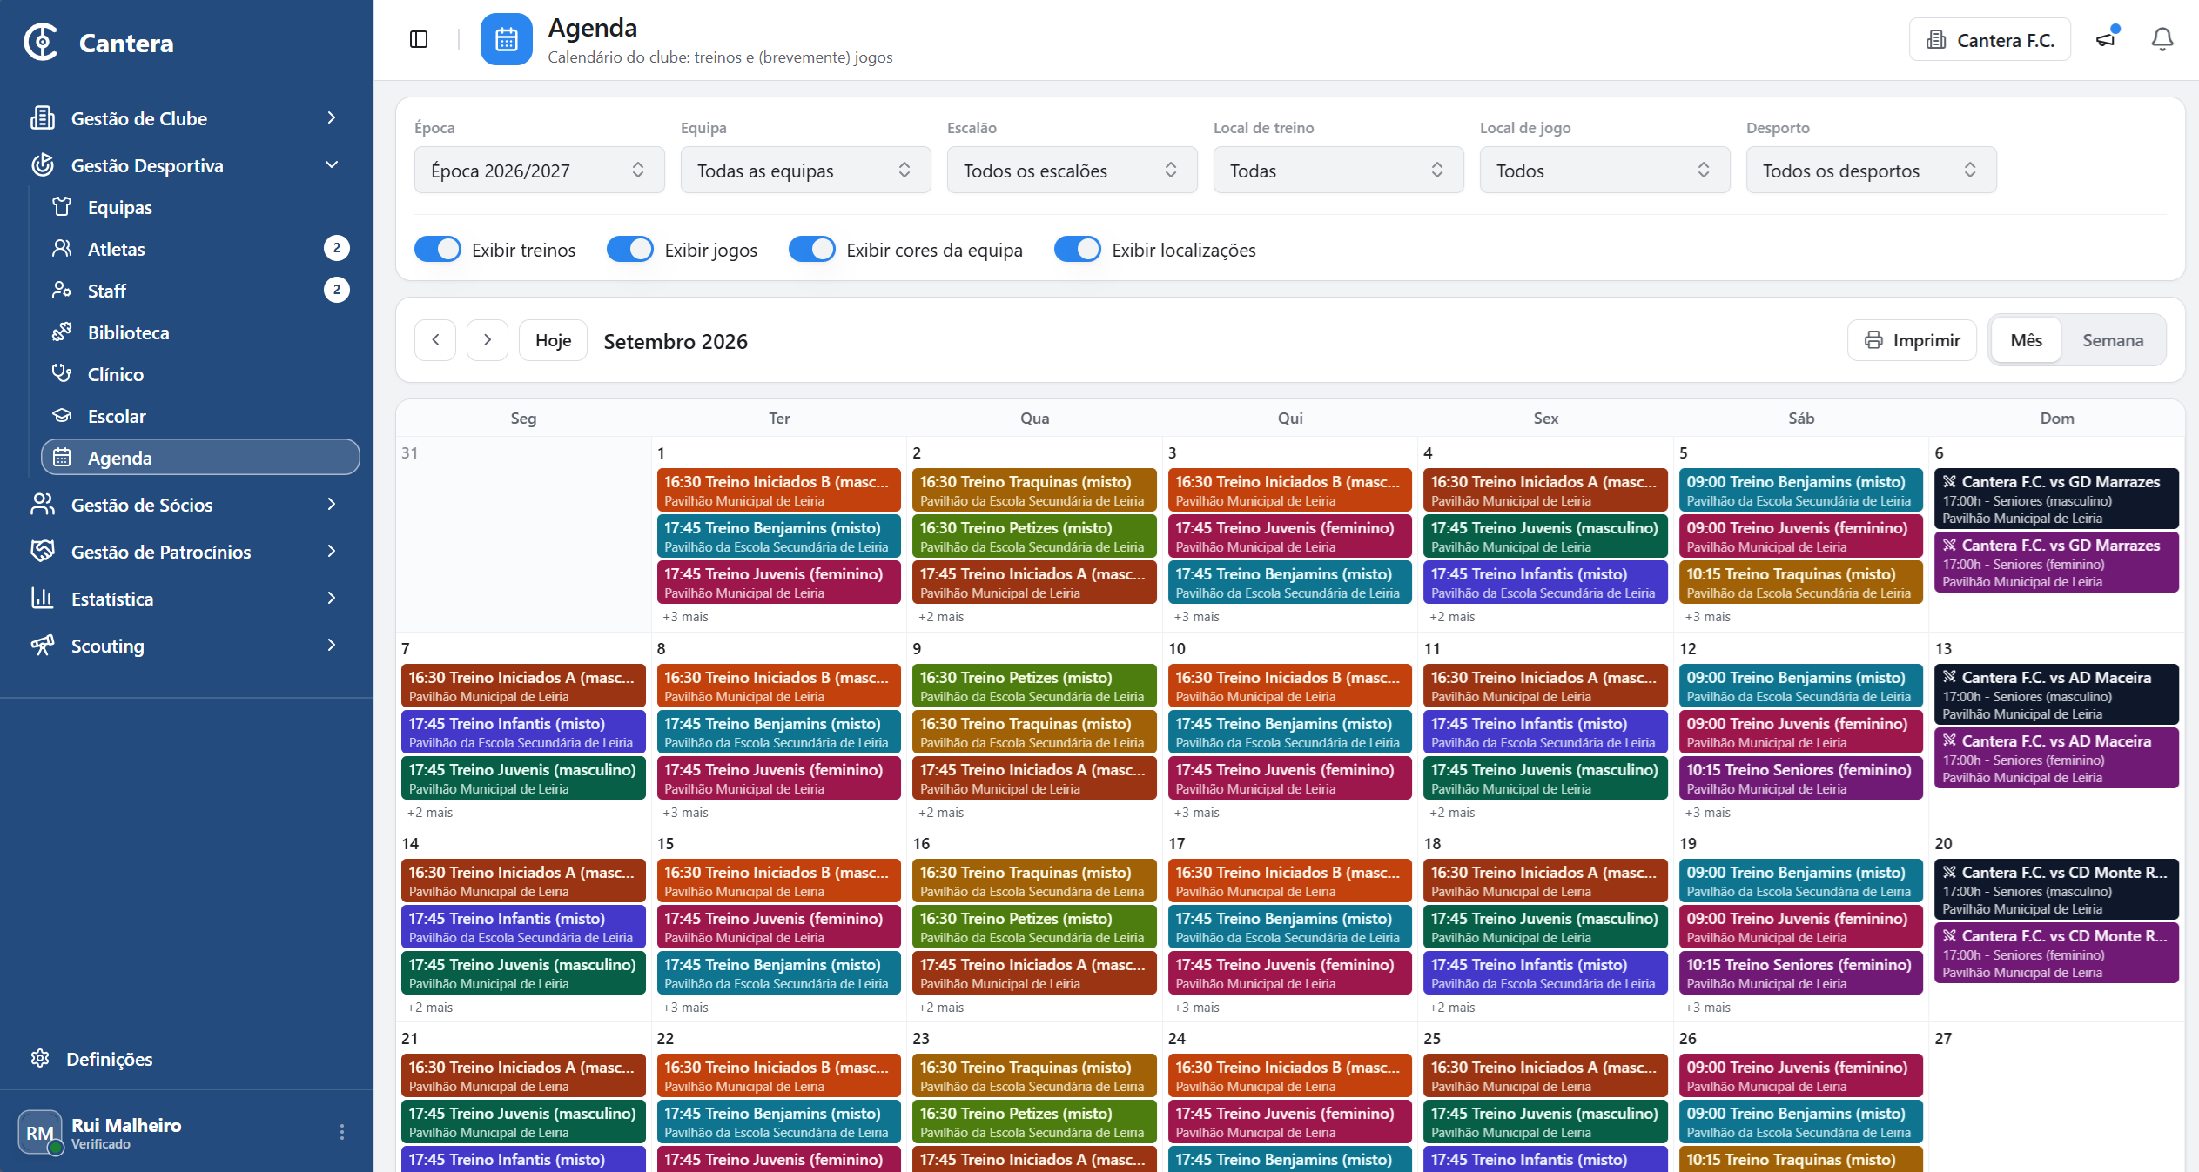Click the megaphone announcements icon
This screenshot has width=2199, height=1172.
[x=2106, y=39]
